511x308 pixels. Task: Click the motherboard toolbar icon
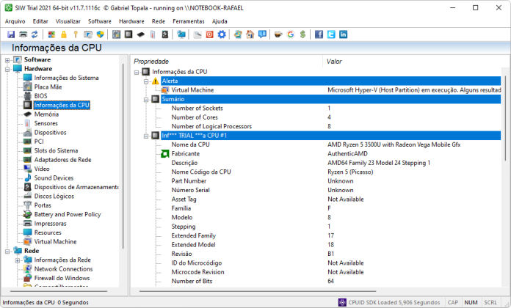pos(116,34)
